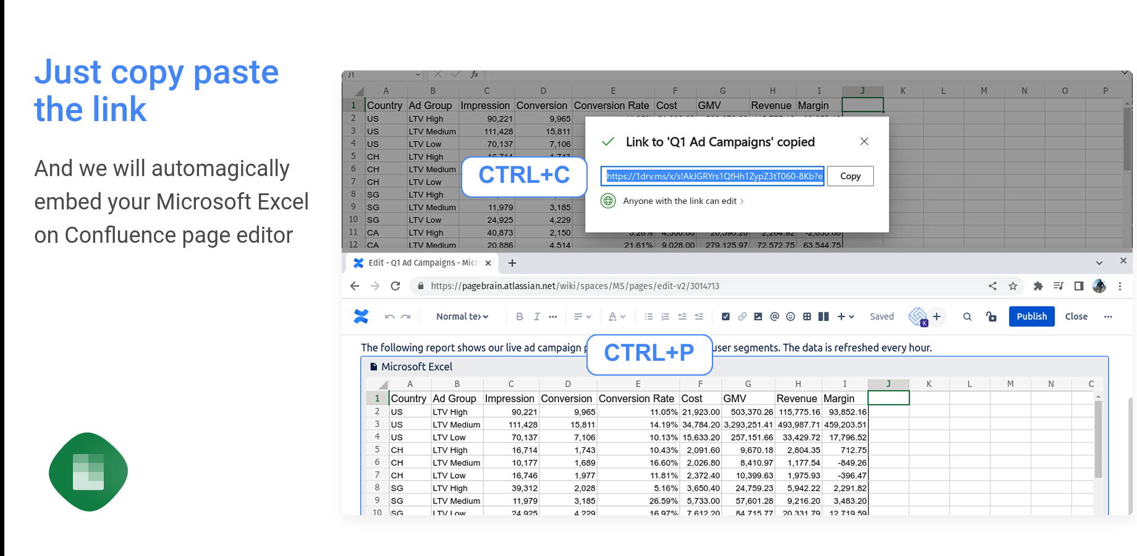Viewport: 1137px width, 556px height.
Task: Close the 'Edit - Q1 Ad Campaigns' tab
Action: pos(488,263)
